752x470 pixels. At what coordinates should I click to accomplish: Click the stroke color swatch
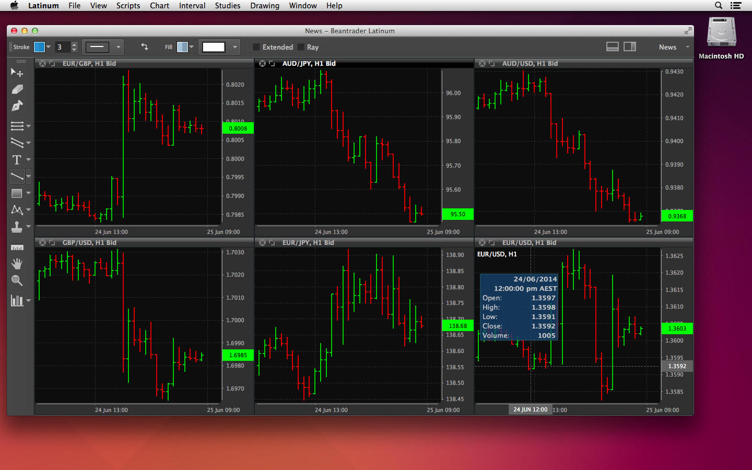click(39, 47)
